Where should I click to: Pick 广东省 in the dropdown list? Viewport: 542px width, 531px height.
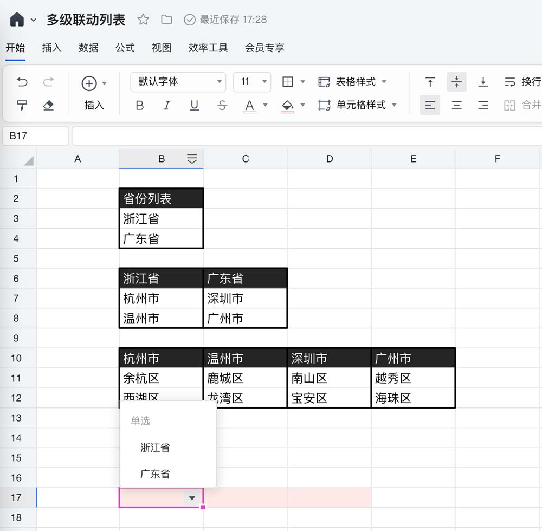click(x=155, y=474)
